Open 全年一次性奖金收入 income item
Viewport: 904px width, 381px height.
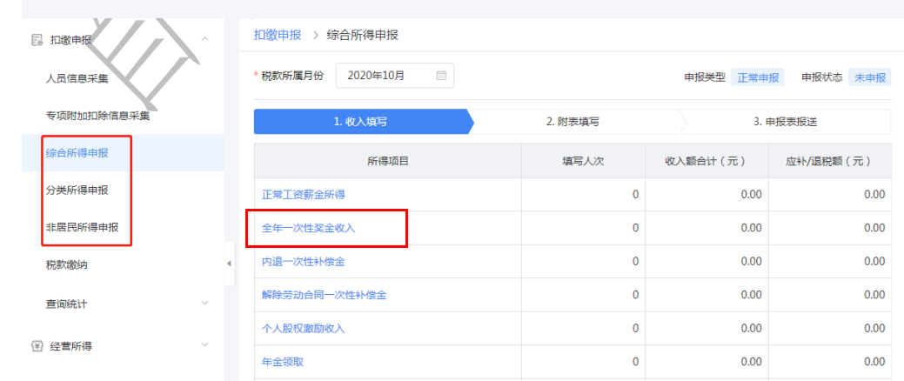[309, 228]
